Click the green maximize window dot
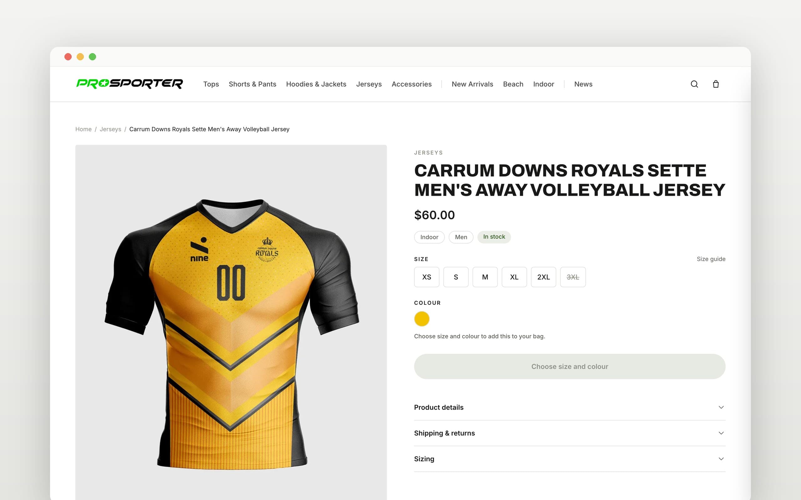The height and width of the screenshot is (500, 801). tap(92, 57)
